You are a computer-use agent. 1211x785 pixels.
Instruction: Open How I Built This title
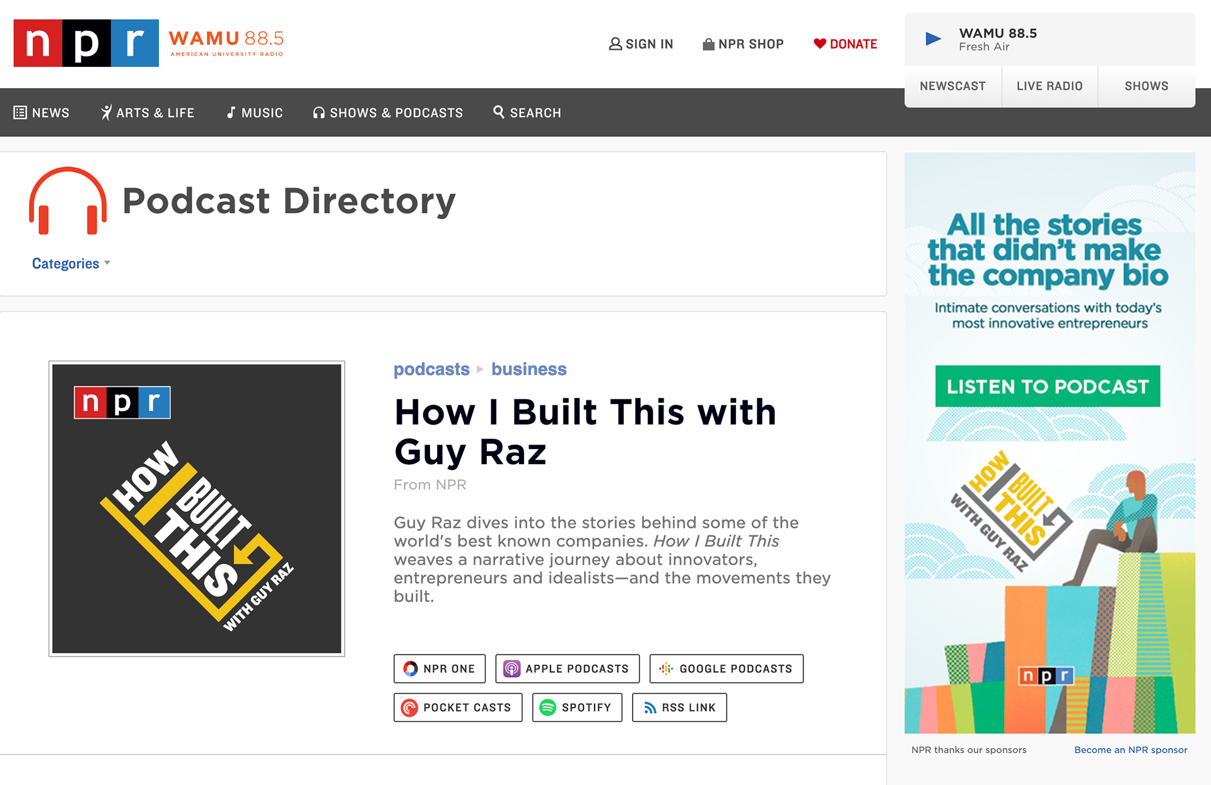tap(585, 432)
